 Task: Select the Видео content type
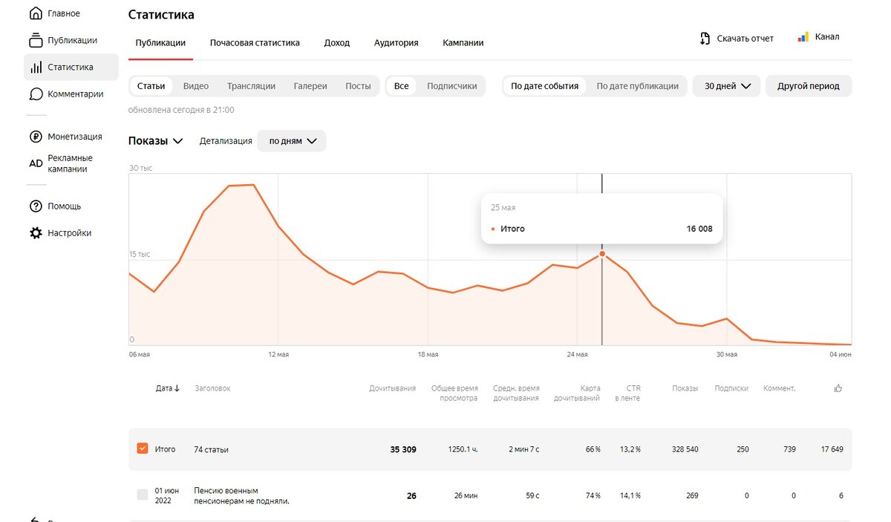[x=196, y=86]
